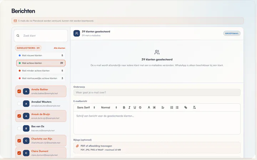Open the text background color picker

[x=154, y=107]
